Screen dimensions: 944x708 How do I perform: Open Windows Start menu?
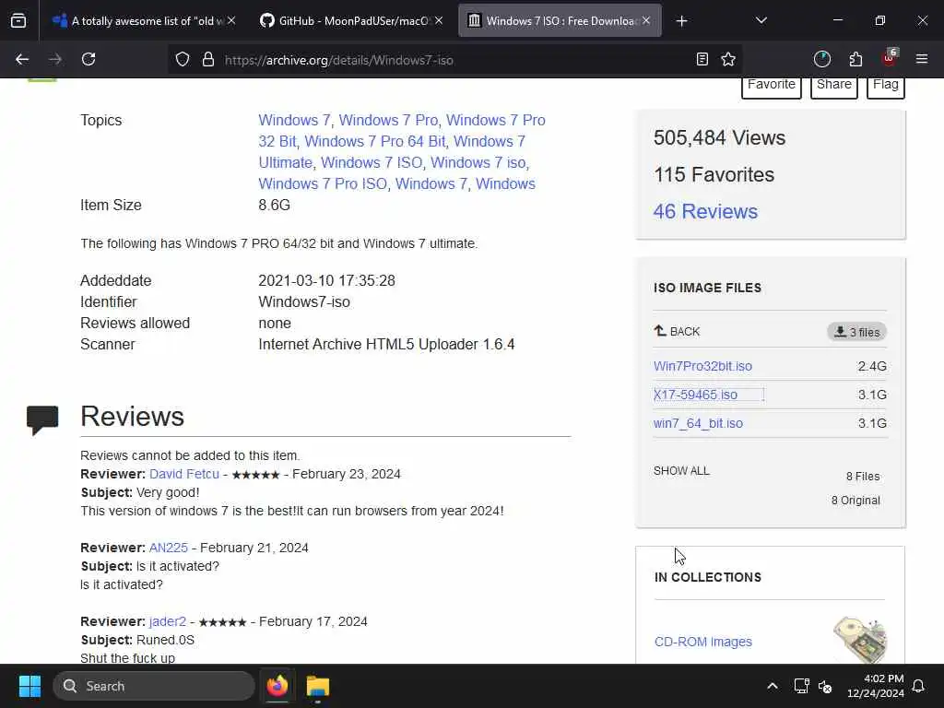pyautogui.click(x=29, y=686)
